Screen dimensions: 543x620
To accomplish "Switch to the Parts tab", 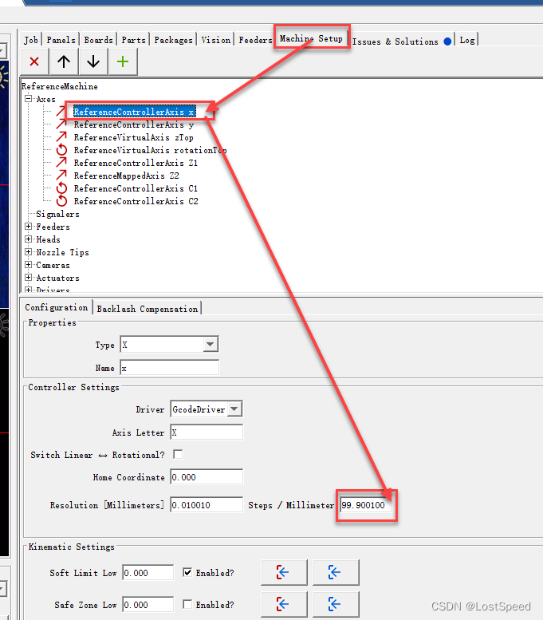I will pos(134,40).
